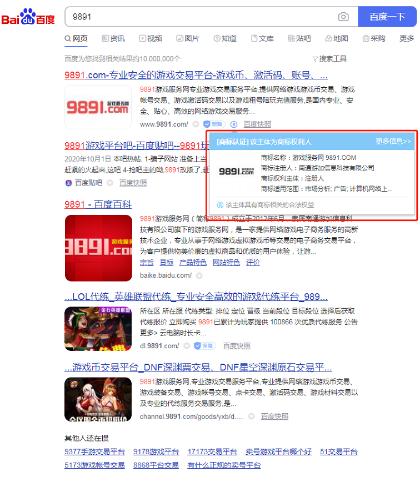Expand arrow next to dl.9891.com/
Image resolution: width=420 pixels, height=477 pixels.
[x=187, y=346]
